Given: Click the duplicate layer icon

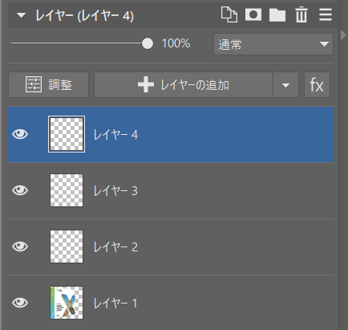Looking at the screenshot, I should coord(229,14).
